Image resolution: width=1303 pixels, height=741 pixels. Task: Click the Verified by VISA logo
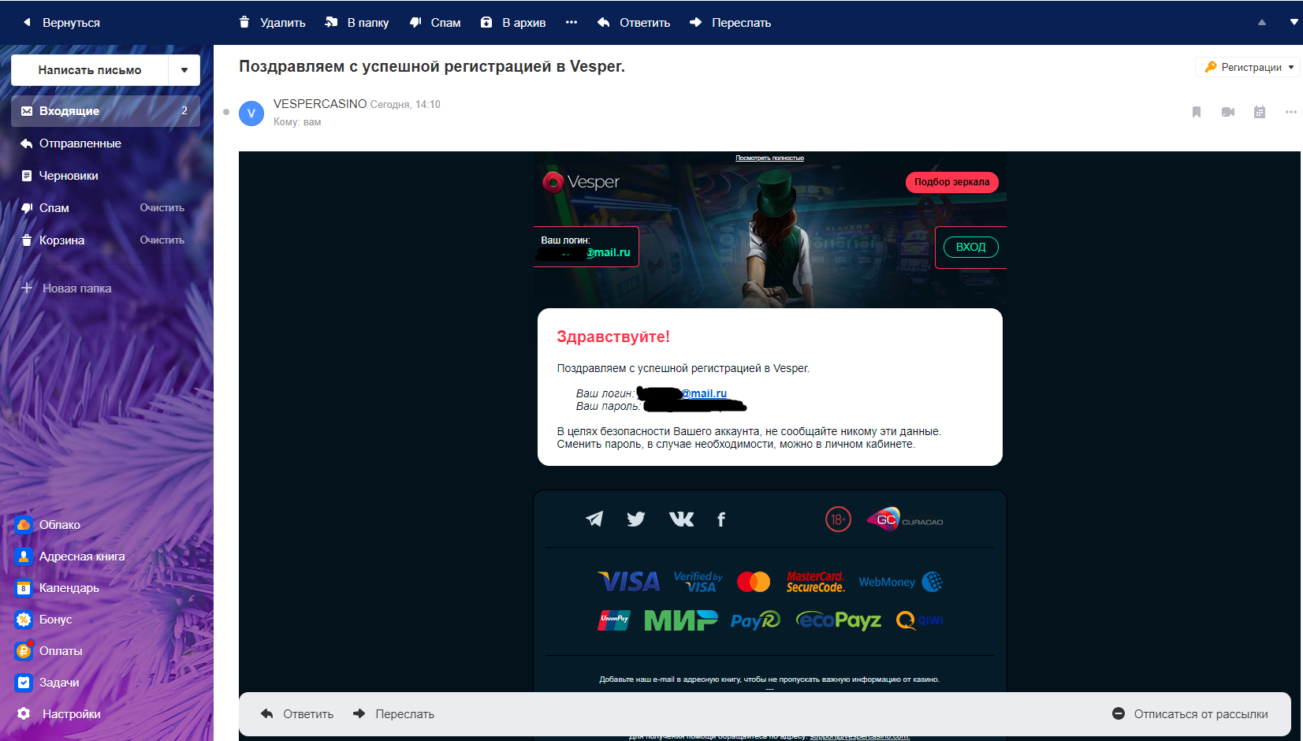[x=698, y=582]
